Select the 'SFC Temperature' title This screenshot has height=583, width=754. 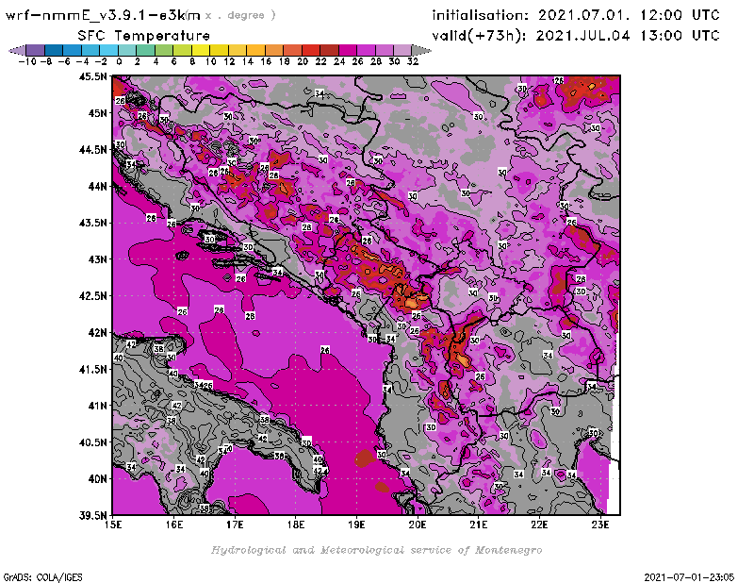144,36
